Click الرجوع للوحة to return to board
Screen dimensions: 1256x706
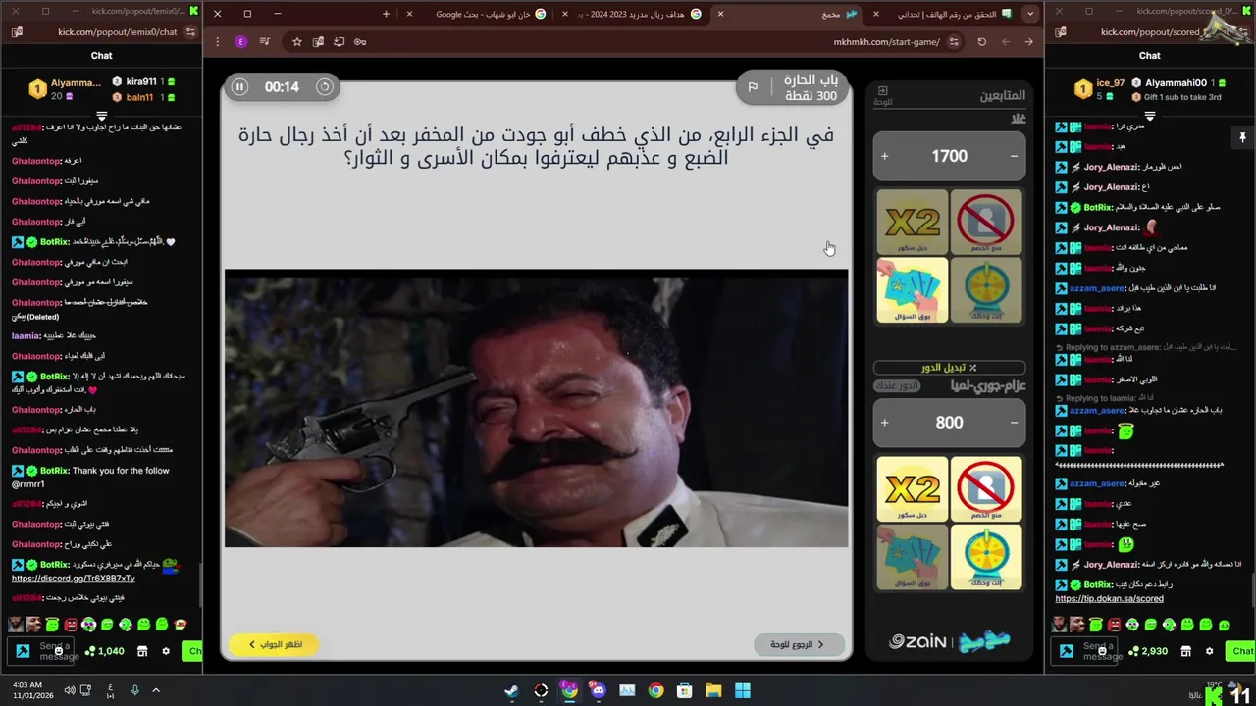tap(799, 644)
